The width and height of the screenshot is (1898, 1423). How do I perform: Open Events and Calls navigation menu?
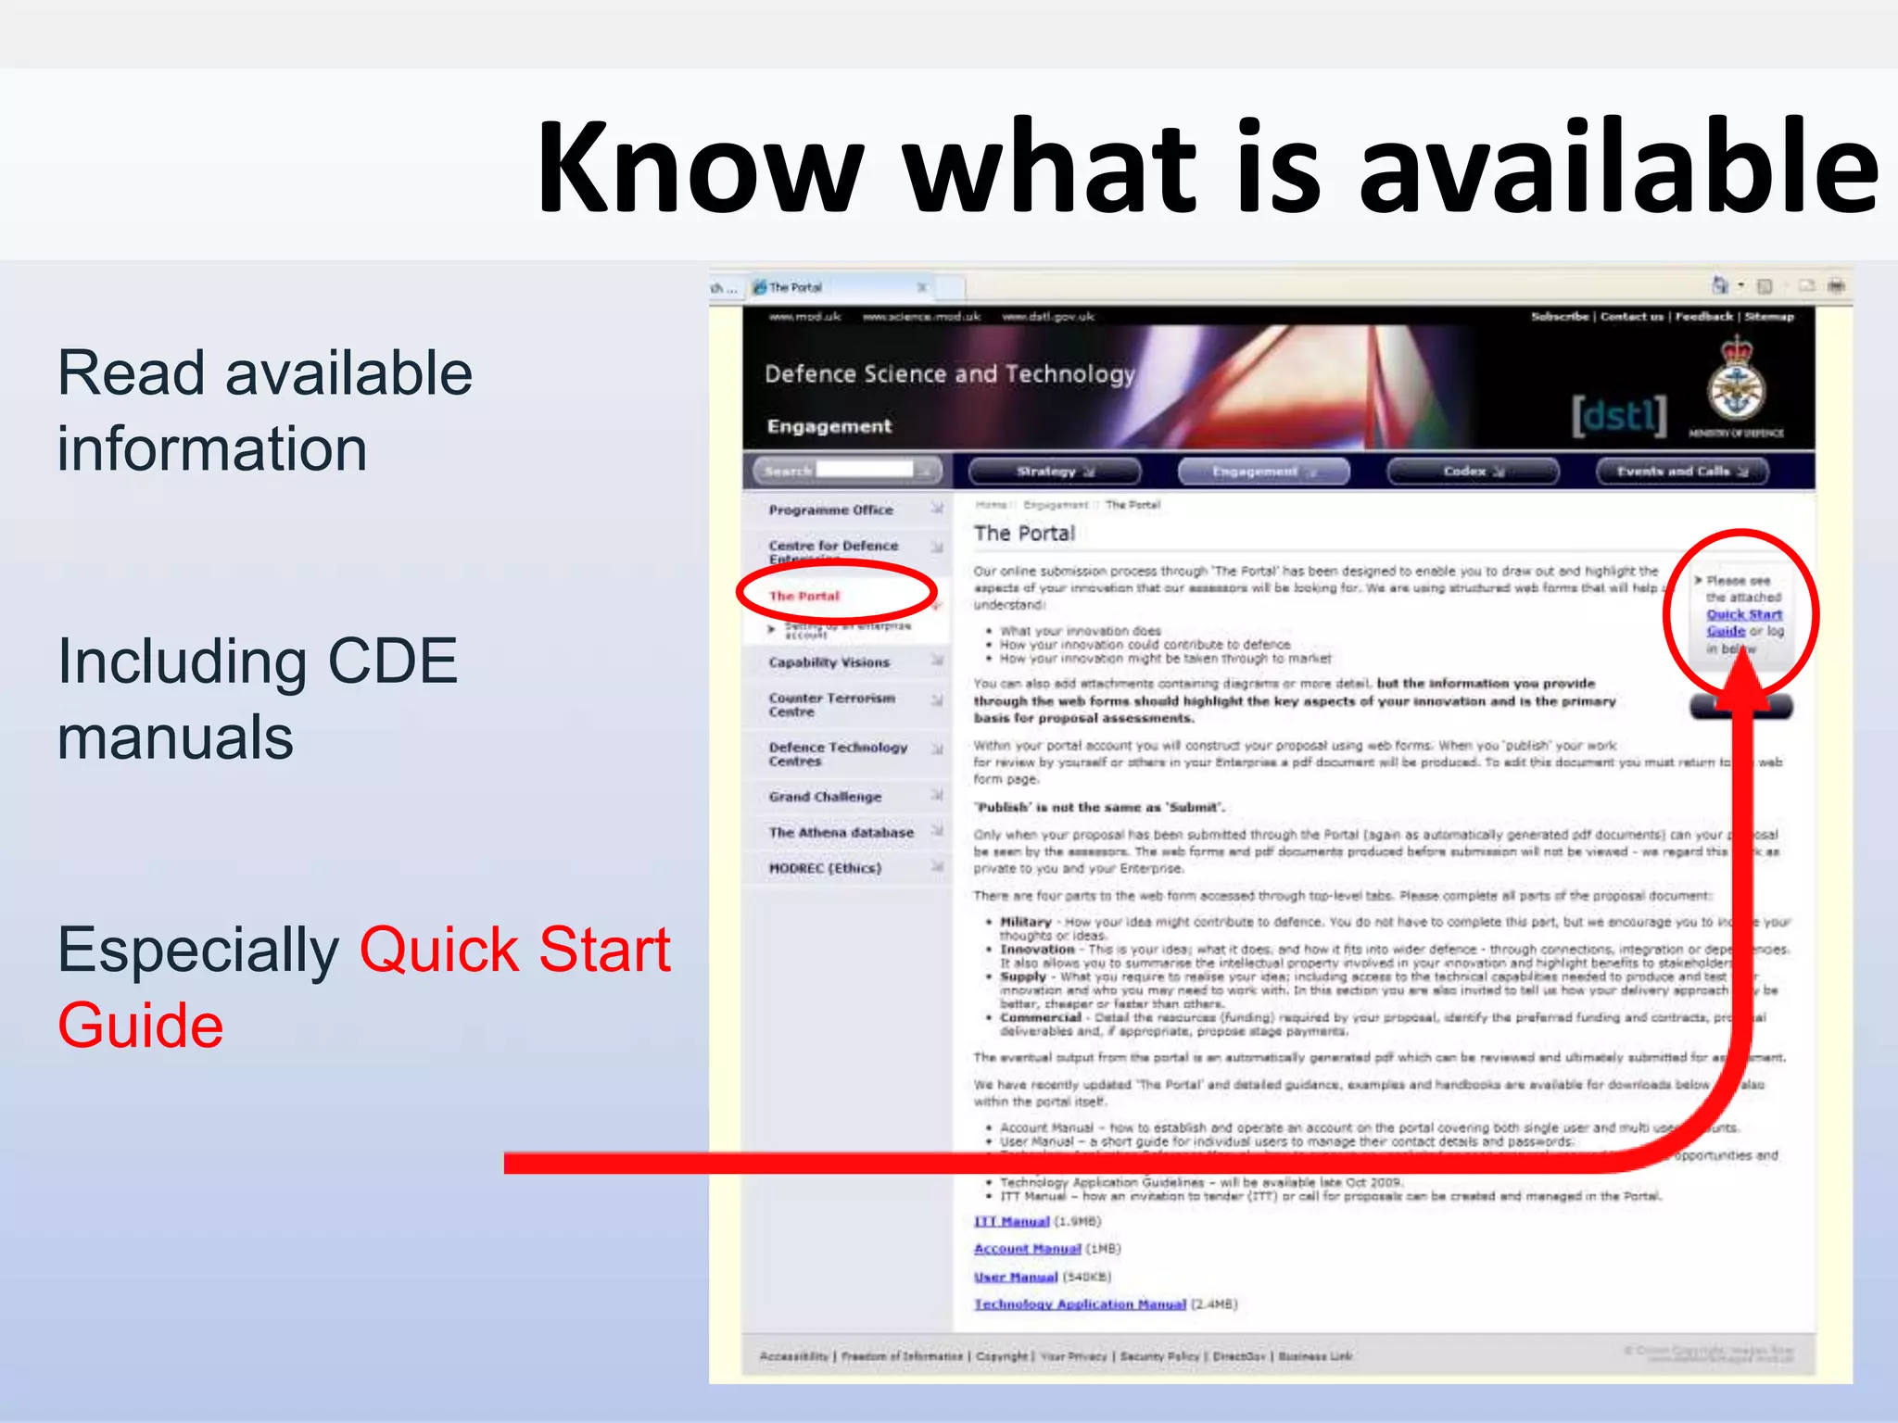coord(1682,472)
